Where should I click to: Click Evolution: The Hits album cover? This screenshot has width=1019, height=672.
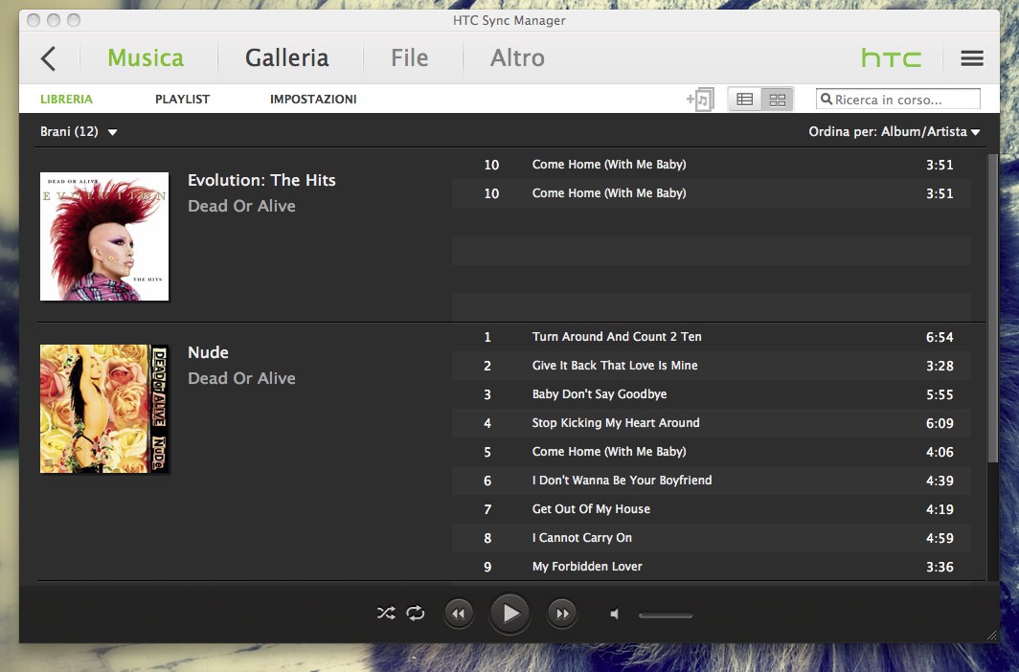pos(104,236)
